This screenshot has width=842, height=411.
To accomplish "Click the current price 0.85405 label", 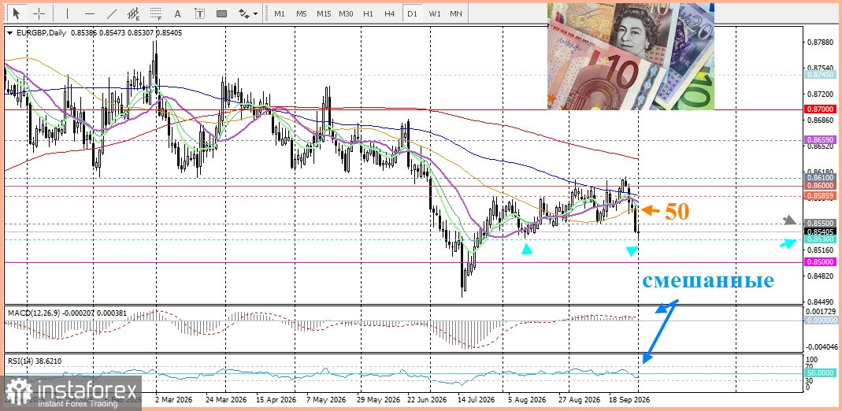I will pyautogui.click(x=821, y=231).
